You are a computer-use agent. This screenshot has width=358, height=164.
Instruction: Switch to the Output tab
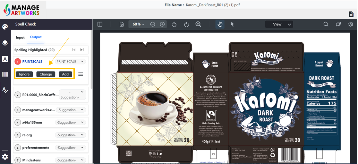coord(36,37)
